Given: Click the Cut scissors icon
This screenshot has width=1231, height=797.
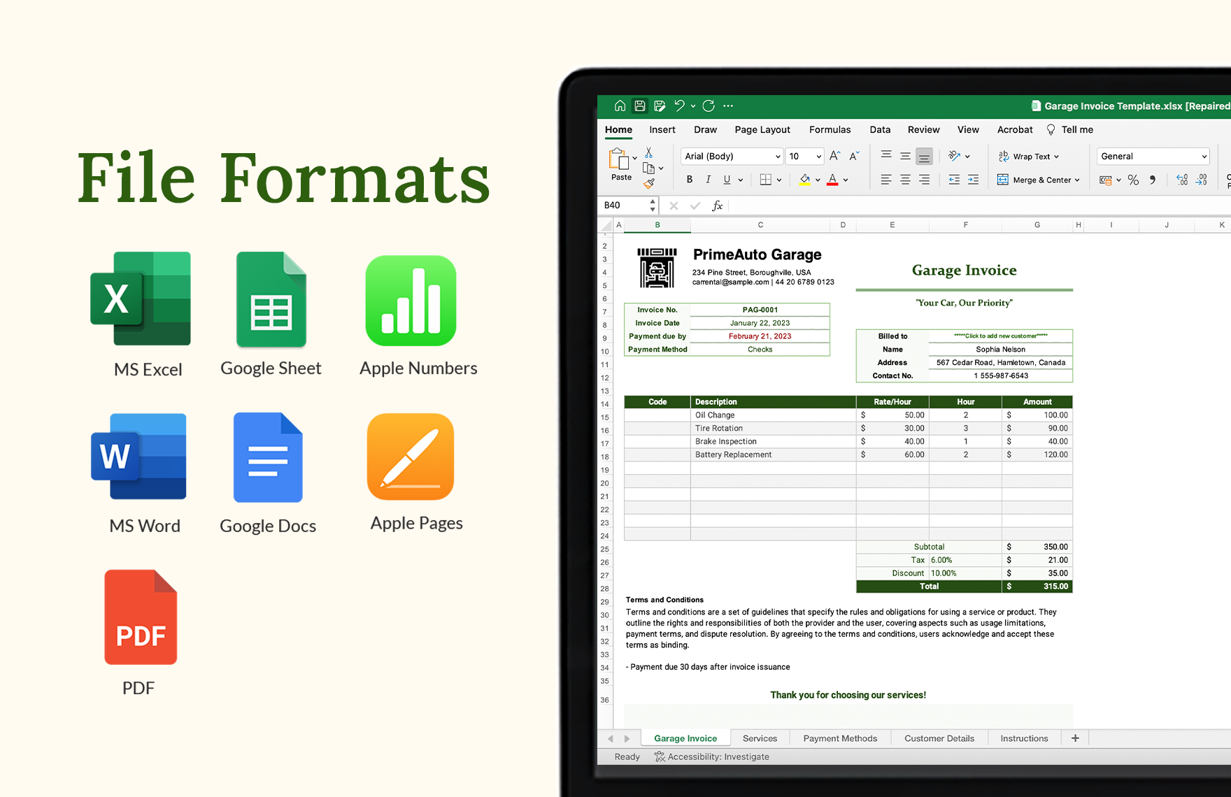Looking at the screenshot, I should click(649, 152).
